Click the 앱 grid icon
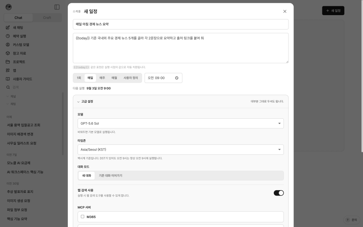The height and width of the screenshot is (227, 363). pos(8,70)
